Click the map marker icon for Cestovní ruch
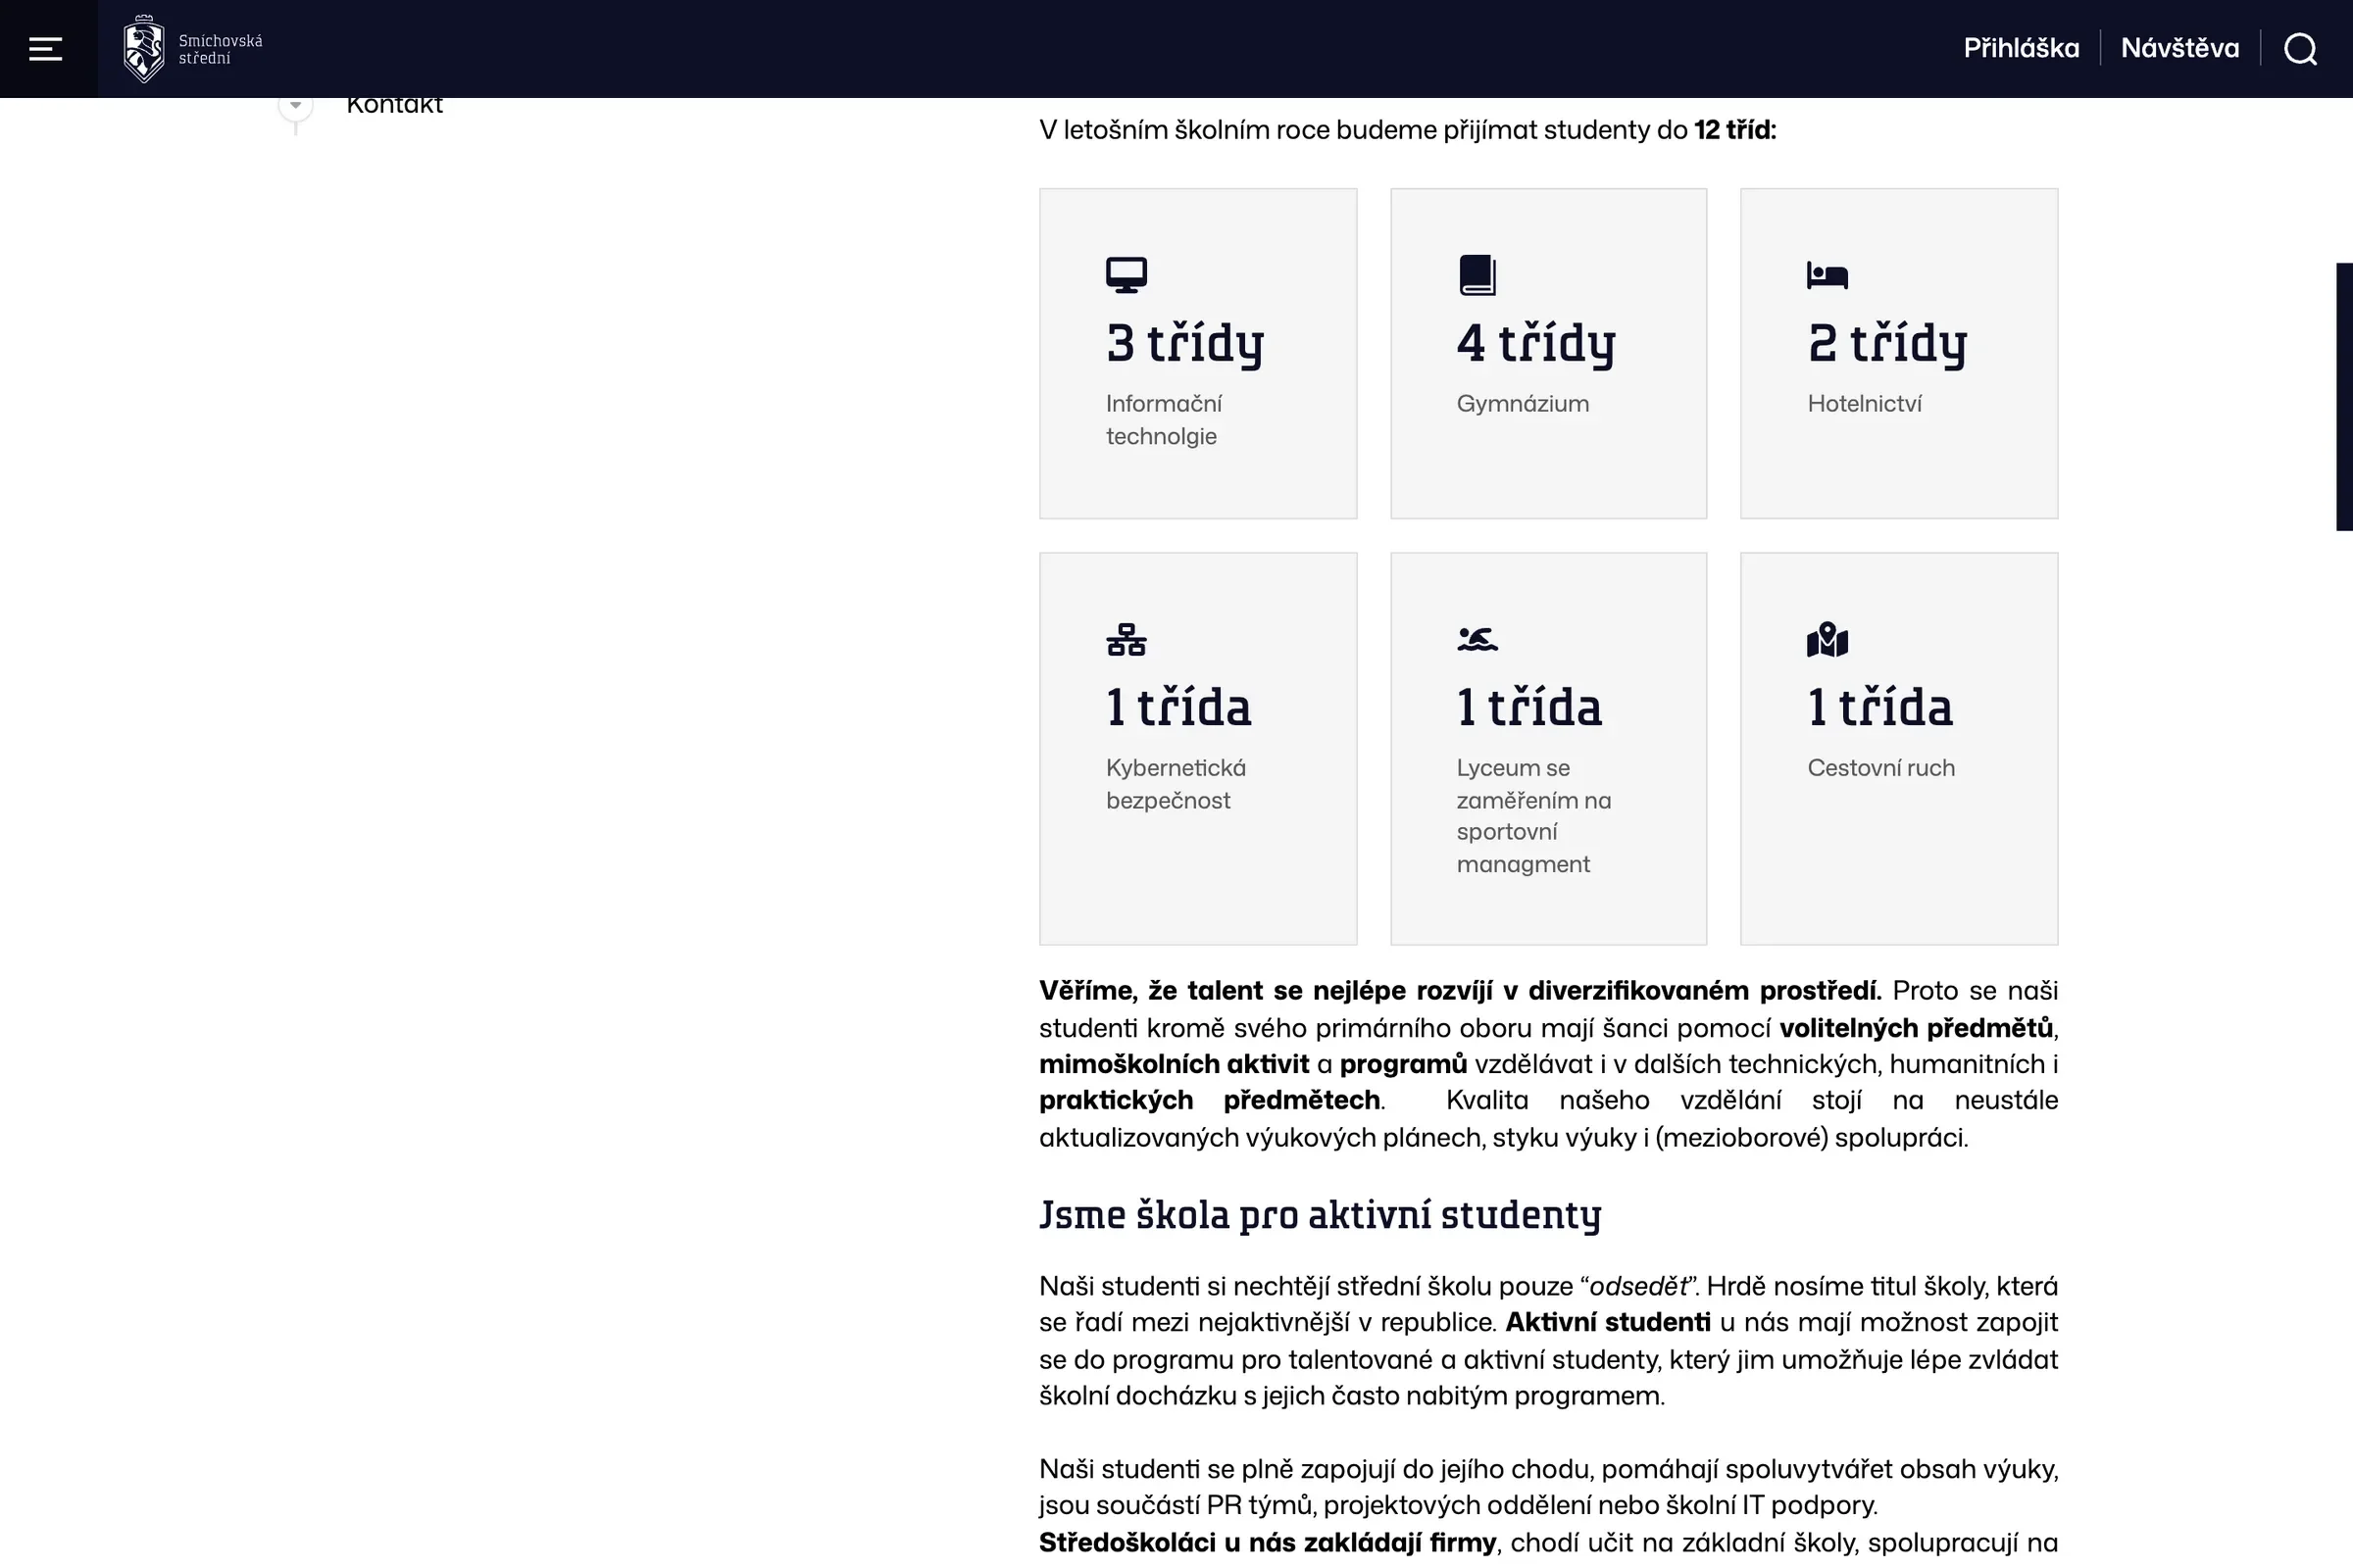This screenshot has height=1568, width=2353. 1827,639
